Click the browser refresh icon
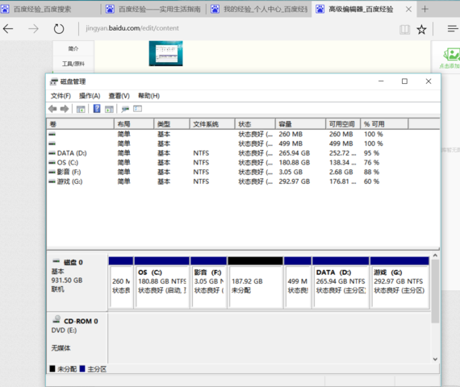The image size is (460, 387). [59, 29]
